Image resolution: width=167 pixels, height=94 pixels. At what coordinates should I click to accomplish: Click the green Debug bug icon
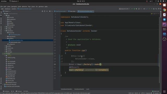[x=134, y=9]
